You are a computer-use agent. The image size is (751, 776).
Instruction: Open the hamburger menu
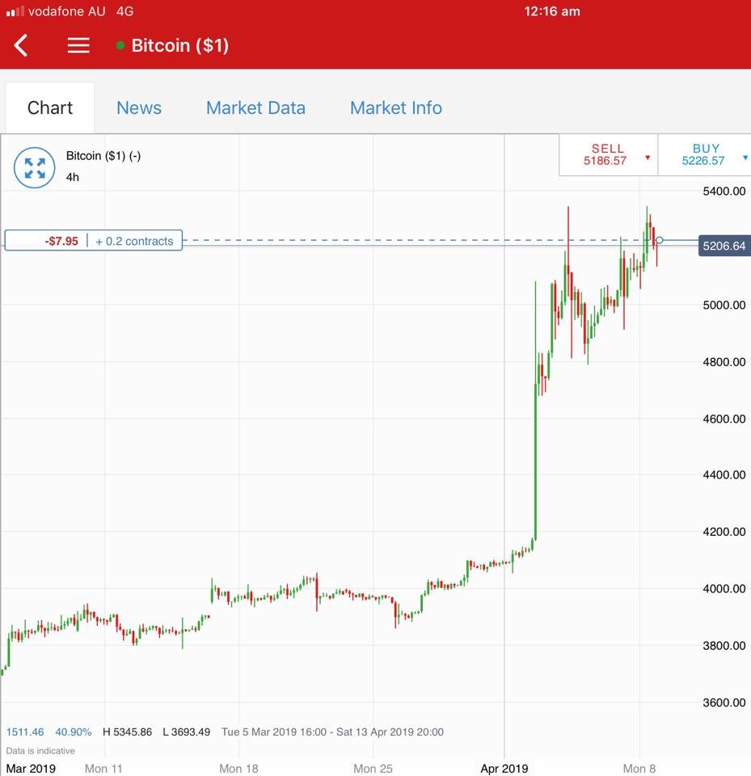(x=78, y=45)
